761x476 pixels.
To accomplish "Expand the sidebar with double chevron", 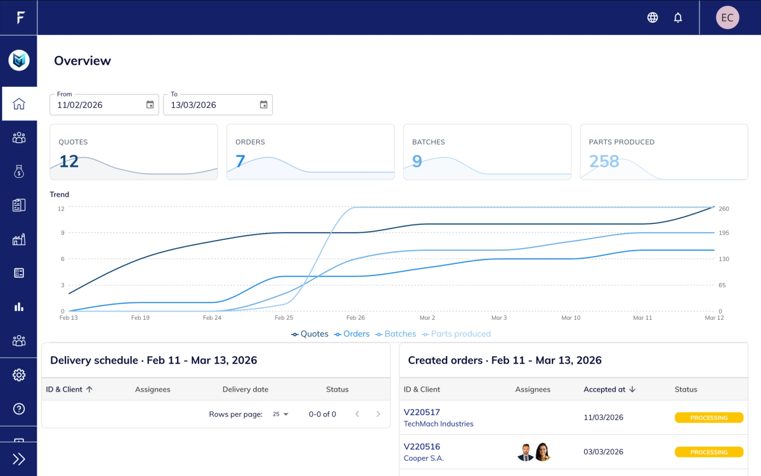I will pos(19,459).
